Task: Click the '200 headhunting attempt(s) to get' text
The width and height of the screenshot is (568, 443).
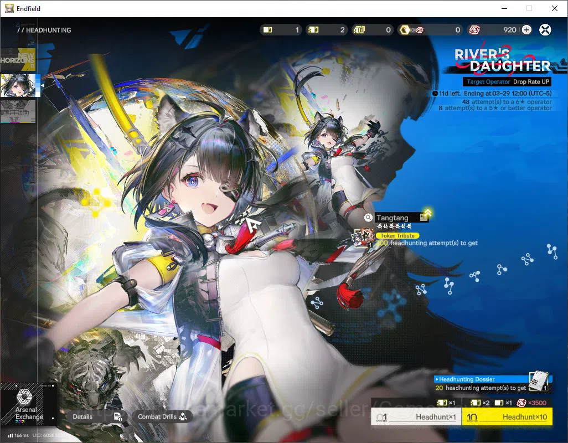Action: (426, 243)
